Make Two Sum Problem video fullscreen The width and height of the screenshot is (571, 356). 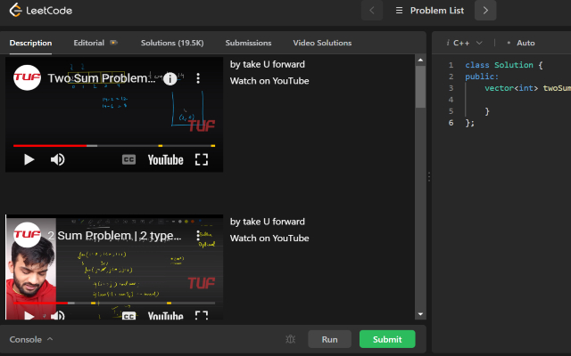(x=202, y=159)
